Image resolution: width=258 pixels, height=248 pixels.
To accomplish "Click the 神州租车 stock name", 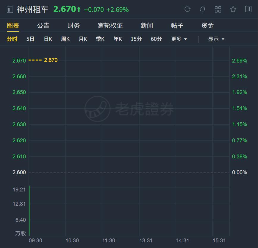I will pyautogui.click(x=32, y=10).
